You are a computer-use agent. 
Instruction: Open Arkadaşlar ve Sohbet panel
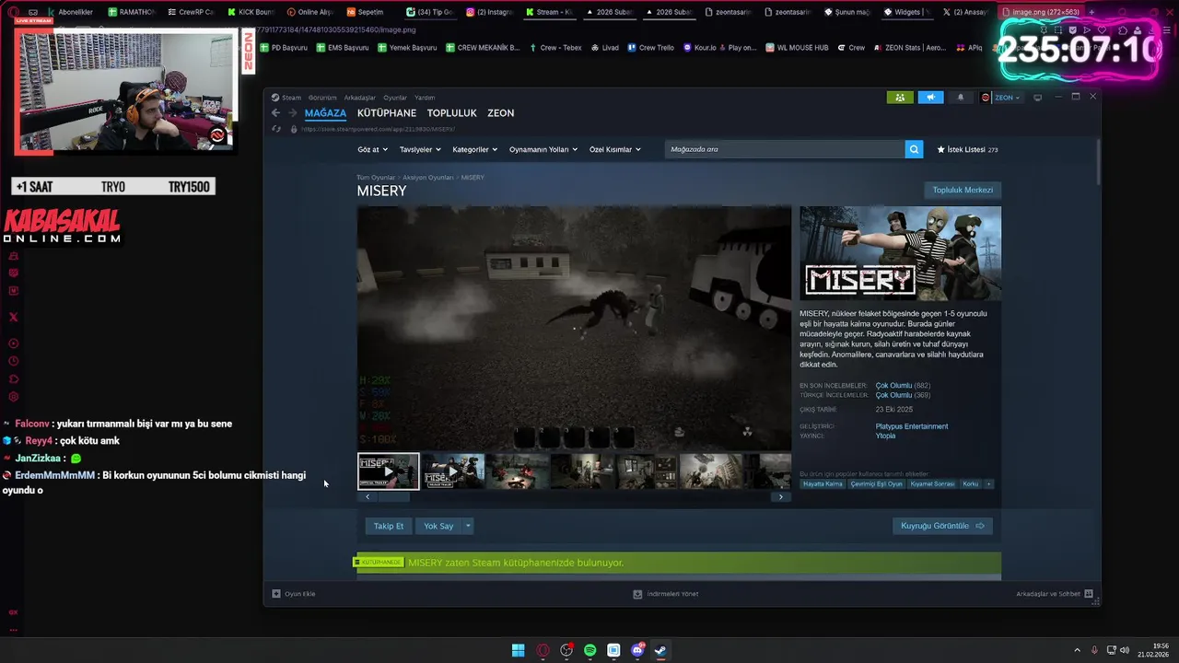tap(1055, 594)
